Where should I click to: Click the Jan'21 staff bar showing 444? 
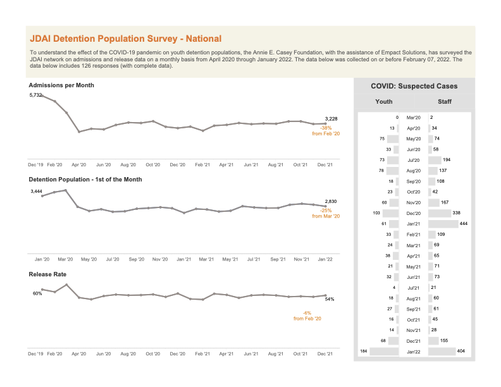pyautogui.click(x=443, y=223)
